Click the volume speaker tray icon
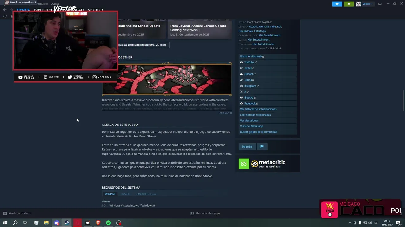 pyautogui.click(x=370, y=223)
